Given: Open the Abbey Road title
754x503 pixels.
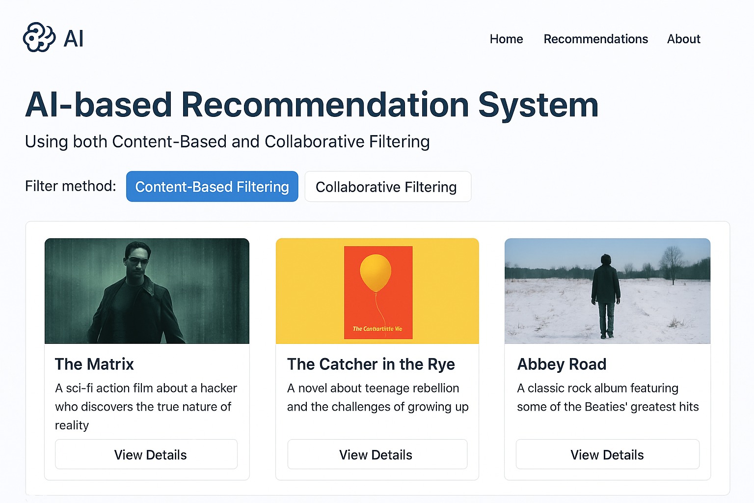Looking at the screenshot, I should point(562,364).
